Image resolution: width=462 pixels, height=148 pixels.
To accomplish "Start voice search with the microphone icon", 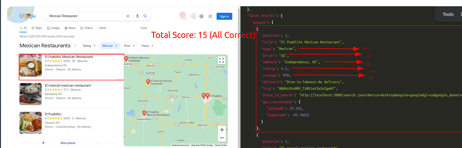I will pyautogui.click(x=137, y=16).
